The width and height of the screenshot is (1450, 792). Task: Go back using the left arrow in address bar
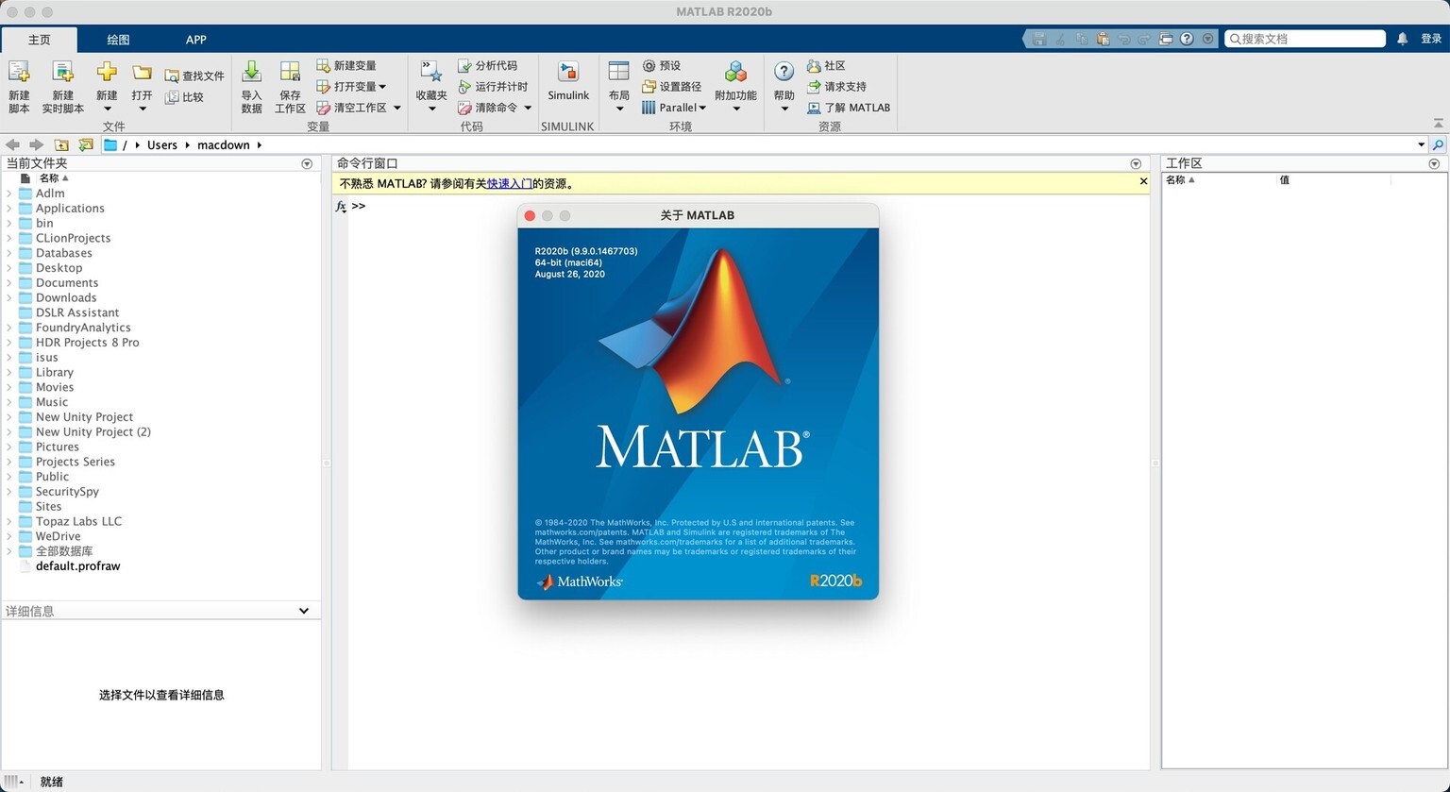click(12, 144)
